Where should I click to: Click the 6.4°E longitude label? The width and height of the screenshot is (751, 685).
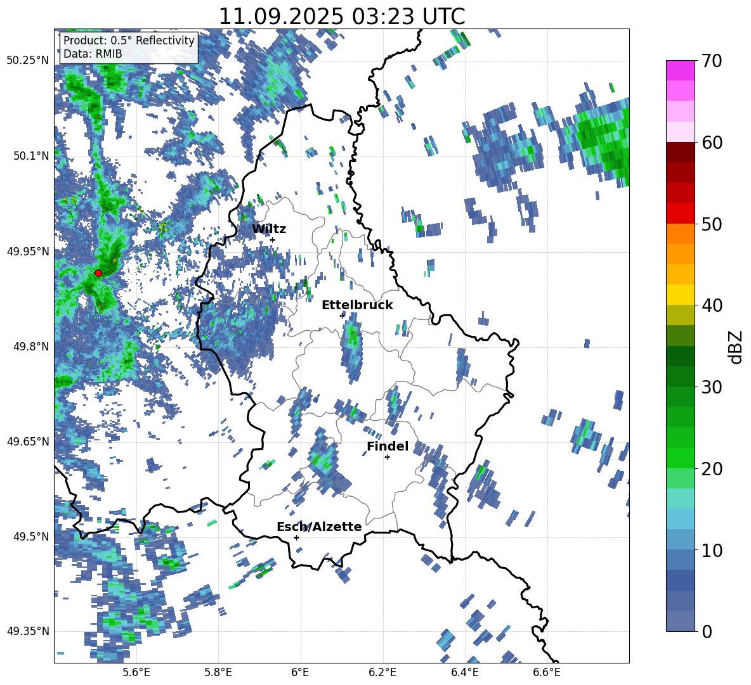[465, 672]
